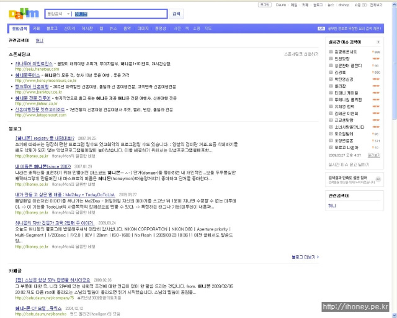Click trending keyword 고교생맞짱
Viewport: 397px width, 318px height.
[x=344, y=120]
